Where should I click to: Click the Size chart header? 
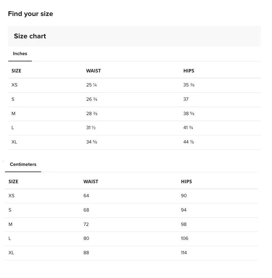[30, 36]
